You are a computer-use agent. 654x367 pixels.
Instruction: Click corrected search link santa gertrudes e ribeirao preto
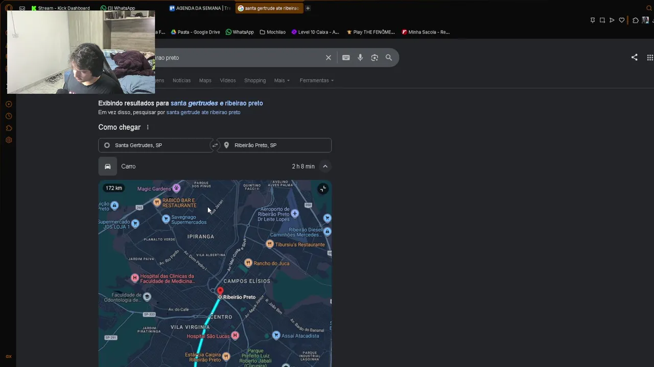pos(217,103)
